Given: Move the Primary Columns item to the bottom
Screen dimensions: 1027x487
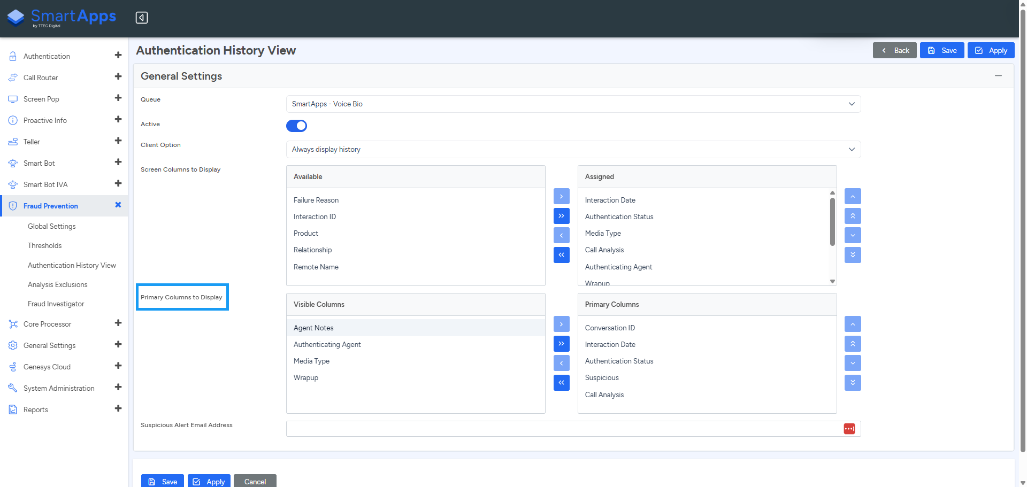Looking at the screenshot, I should click(x=853, y=383).
